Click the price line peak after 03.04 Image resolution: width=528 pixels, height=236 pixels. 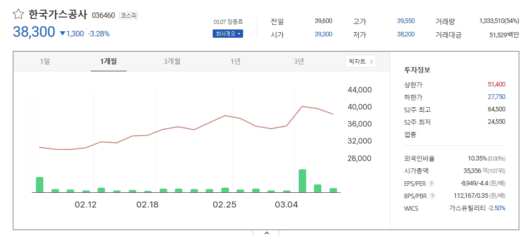pyautogui.click(x=302, y=106)
